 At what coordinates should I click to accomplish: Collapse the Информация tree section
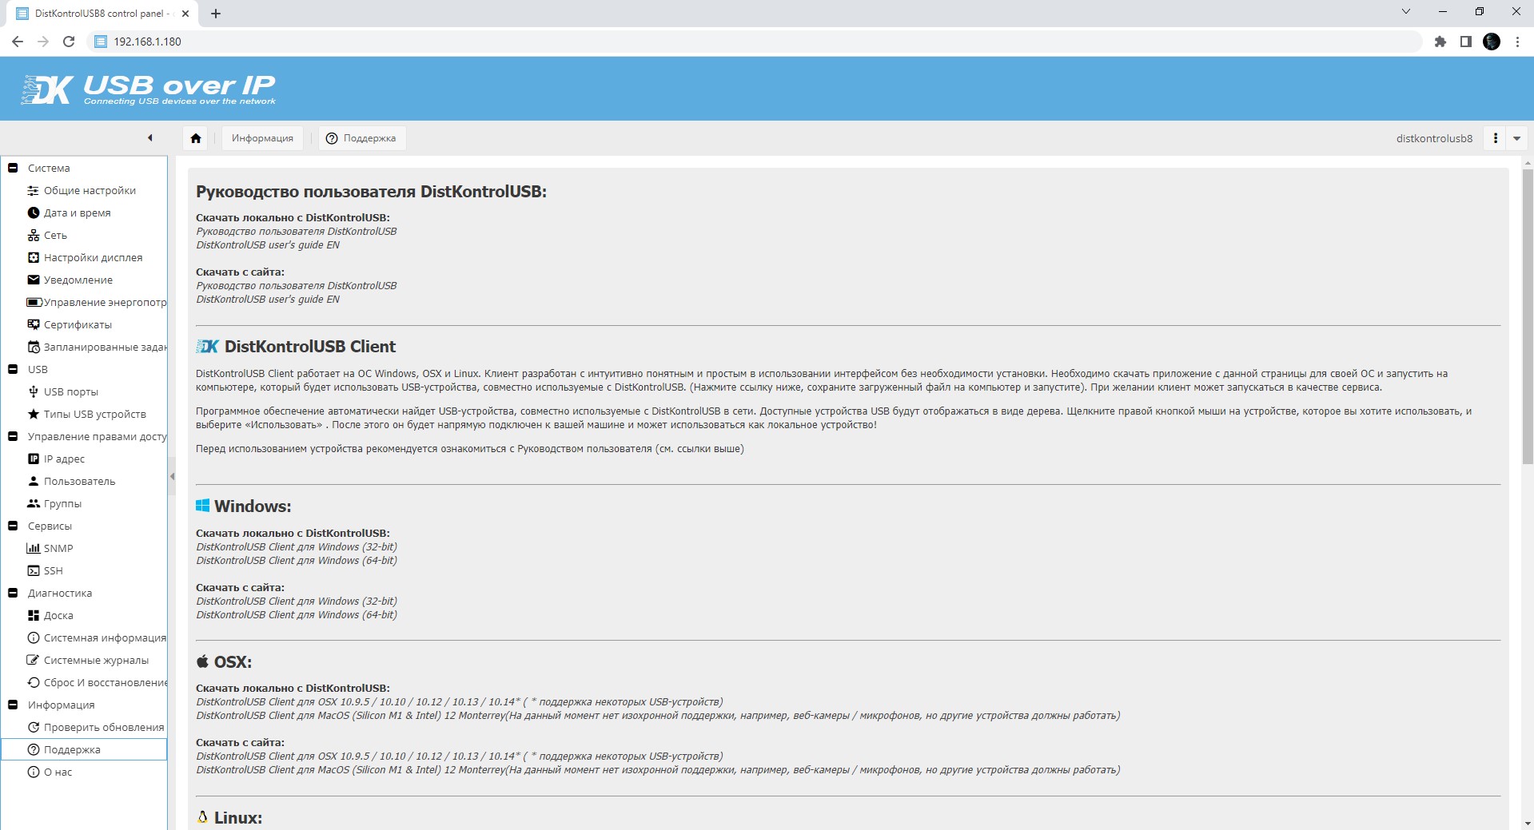[12, 705]
